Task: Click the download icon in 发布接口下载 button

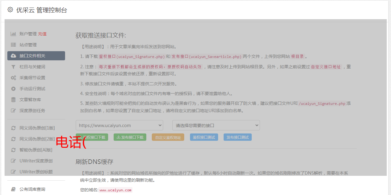Action: pyautogui.click(x=119, y=137)
